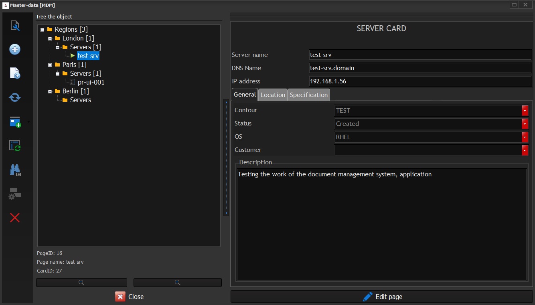Collapse the London branch in the tree
This screenshot has height=305, width=535.
pos(50,38)
